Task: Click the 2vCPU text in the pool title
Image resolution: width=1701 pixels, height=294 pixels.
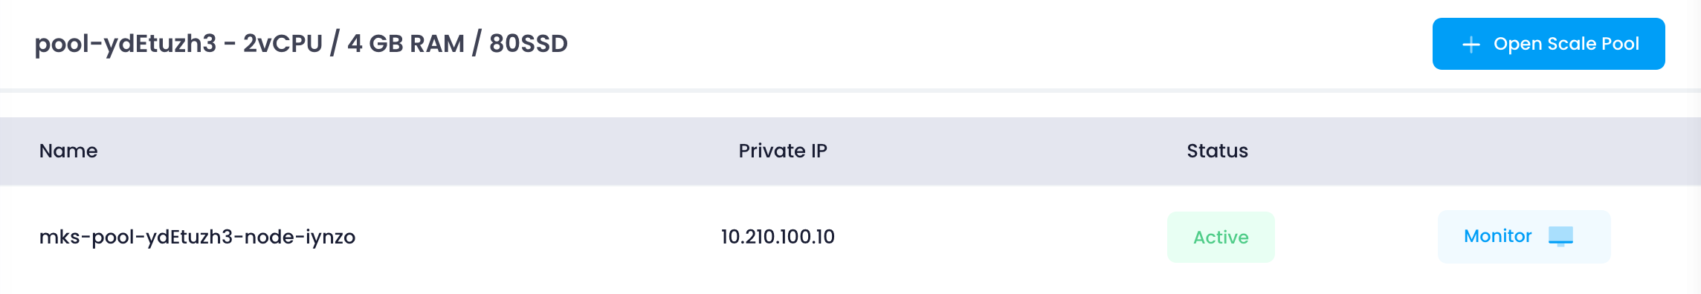Action: point(283,44)
